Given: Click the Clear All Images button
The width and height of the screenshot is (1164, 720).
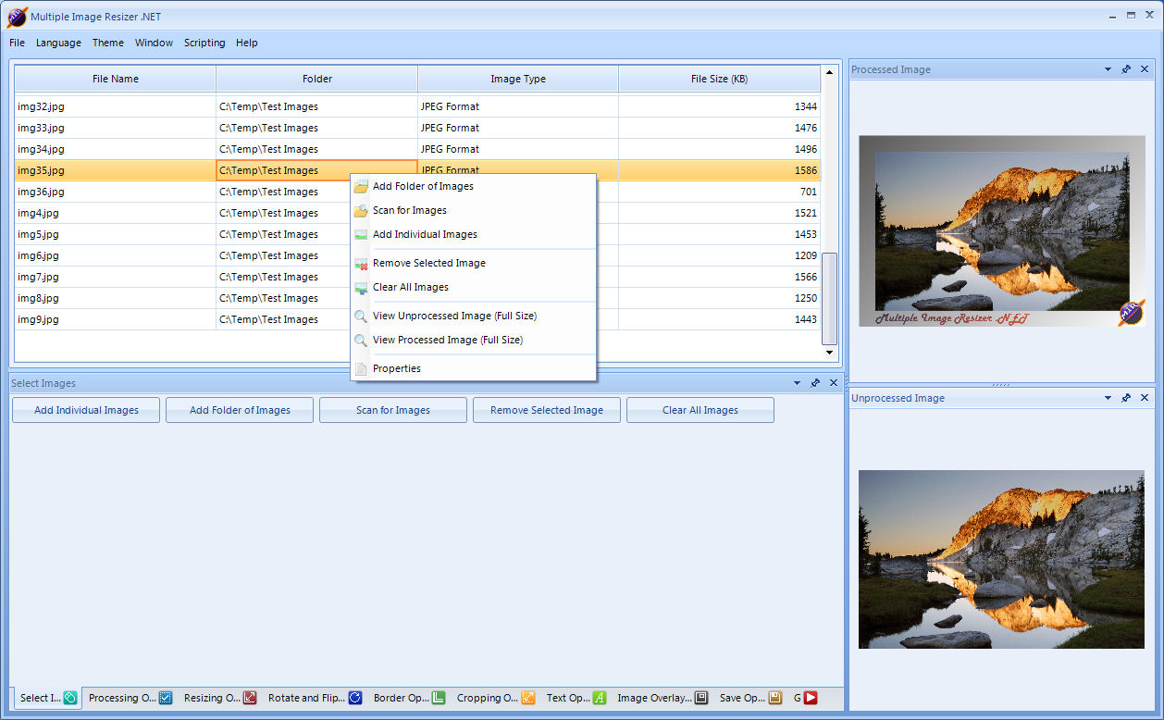Looking at the screenshot, I should [700, 410].
